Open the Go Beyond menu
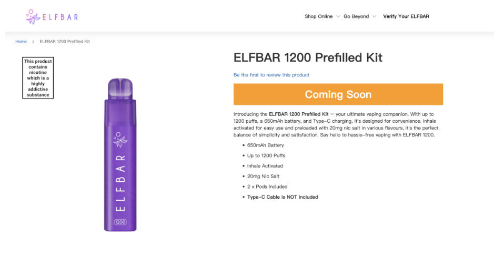This screenshot has width=494, height=255. [356, 16]
